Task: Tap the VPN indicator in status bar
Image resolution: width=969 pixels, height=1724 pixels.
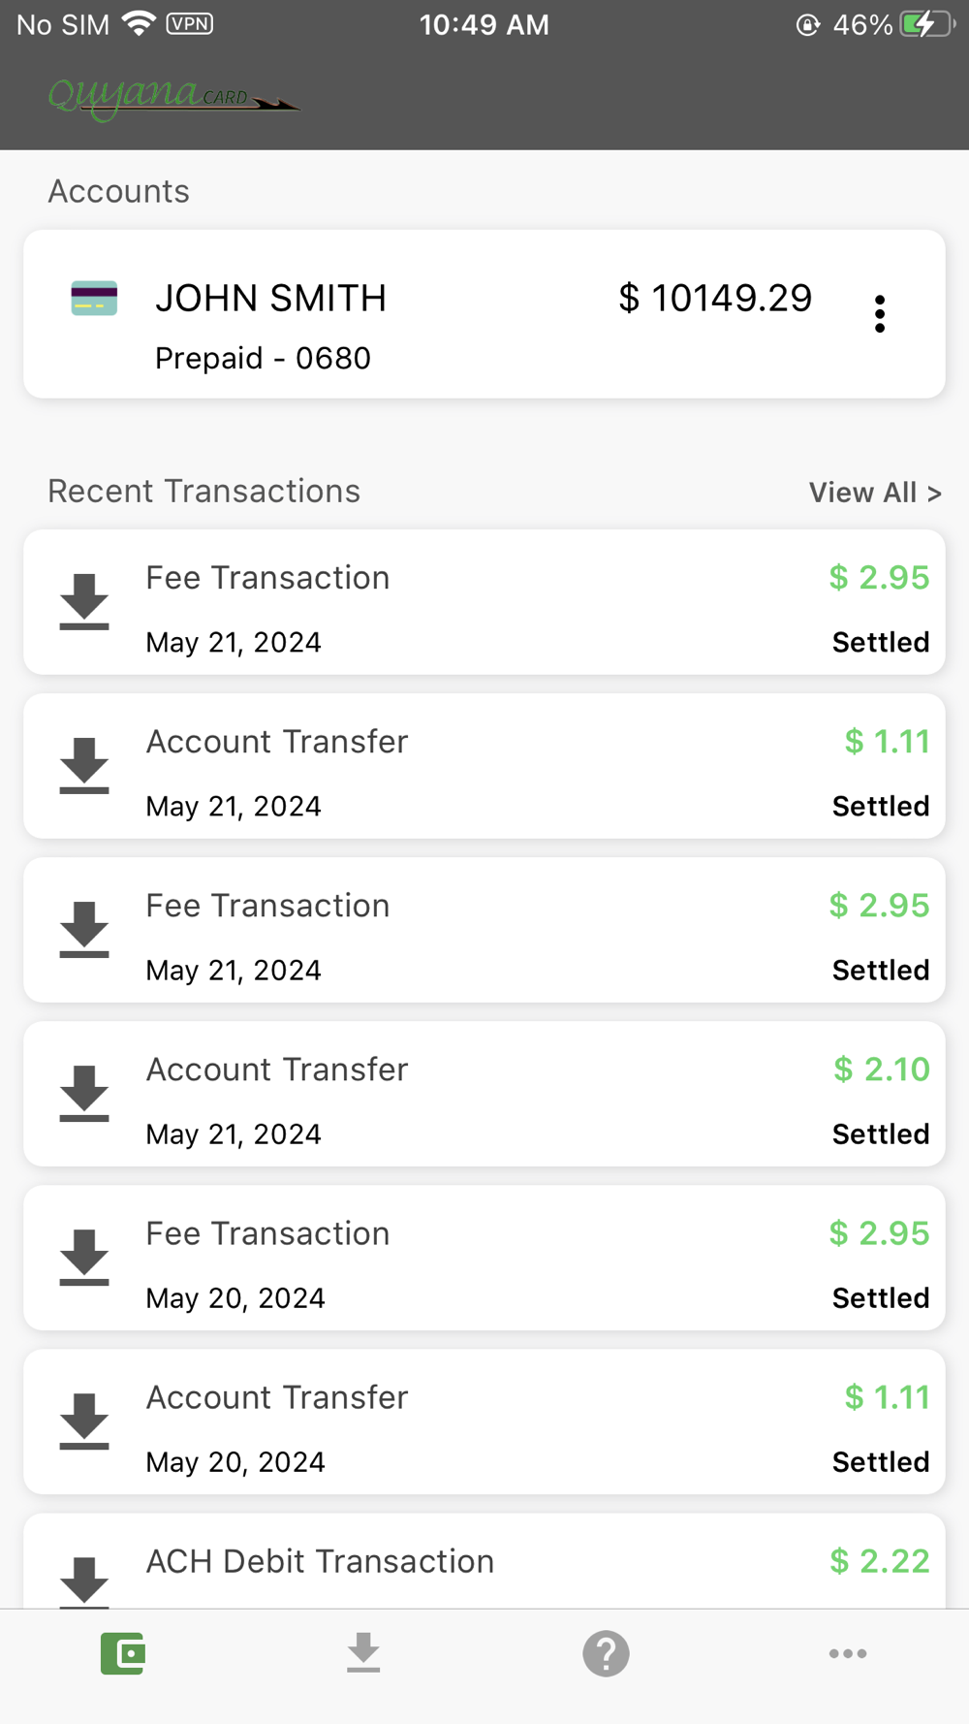Action: coord(190,23)
